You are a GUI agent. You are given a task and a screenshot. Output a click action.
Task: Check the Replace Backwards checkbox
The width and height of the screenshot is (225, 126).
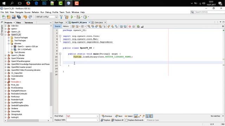[127, 120]
